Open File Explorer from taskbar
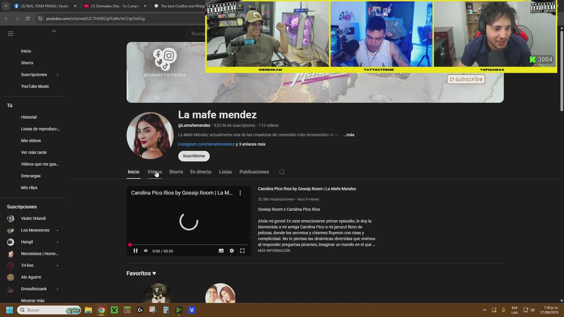The width and height of the screenshot is (564, 317). coord(88,310)
